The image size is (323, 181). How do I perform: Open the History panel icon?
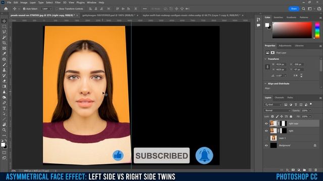(258, 20)
